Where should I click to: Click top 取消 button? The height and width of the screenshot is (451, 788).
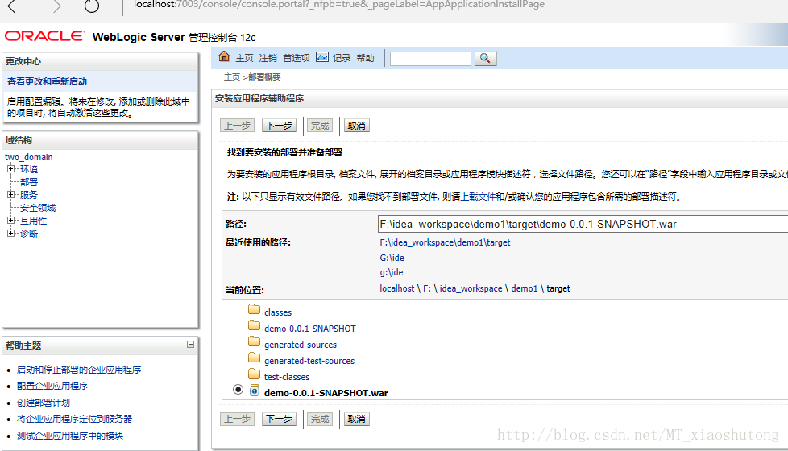click(356, 126)
